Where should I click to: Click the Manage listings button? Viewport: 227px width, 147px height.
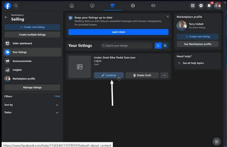pos(32,87)
